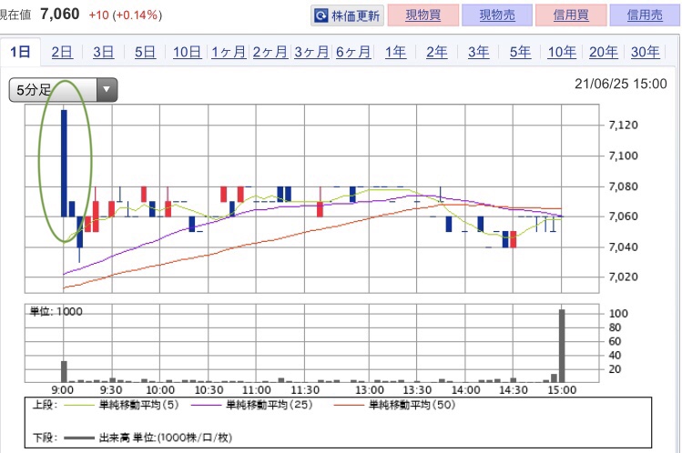Image resolution: width=682 pixels, height=453 pixels.
Task: Open the 10年 chart period
Action: click(562, 52)
